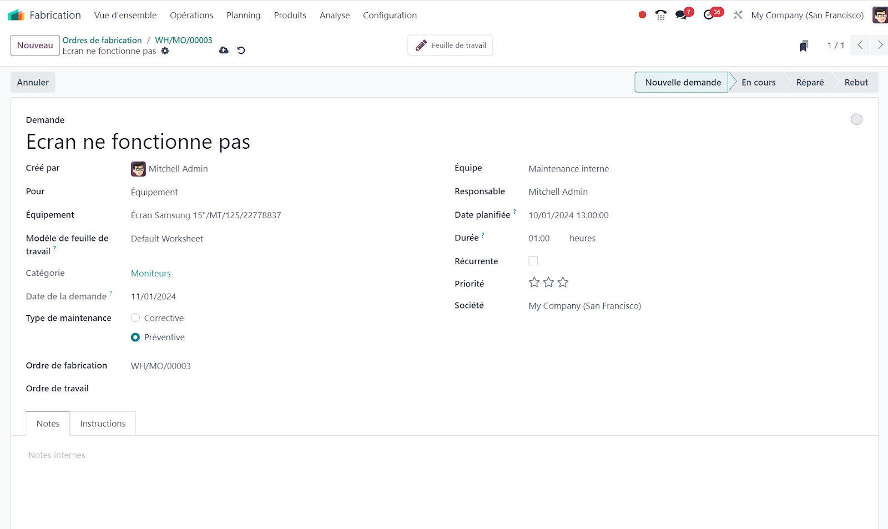Click the discard changes undo icon
Image resolution: width=888 pixels, height=529 pixels.
[x=241, y=51]
